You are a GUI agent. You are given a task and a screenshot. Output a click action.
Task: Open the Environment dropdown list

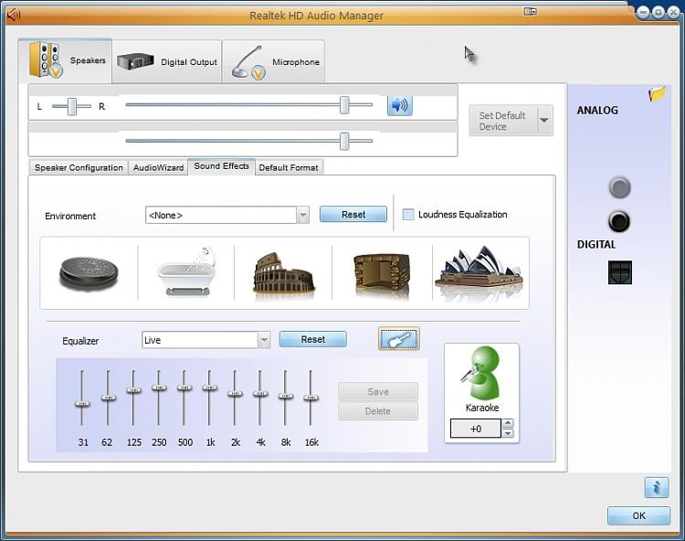[302, 215]
